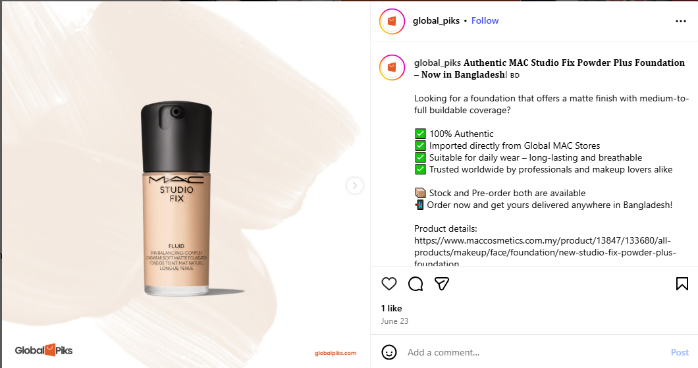This screenshot has height=368, width=698.
Task: Click inside Add a comment field
Action: click(534, 352)
